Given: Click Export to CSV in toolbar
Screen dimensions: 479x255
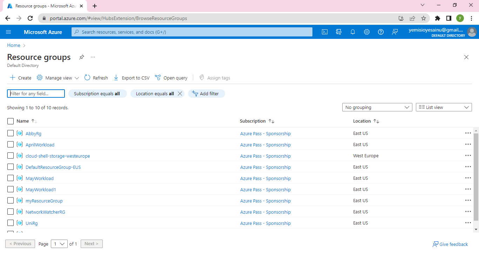Looking at the screenshot, I should point(131,78).
